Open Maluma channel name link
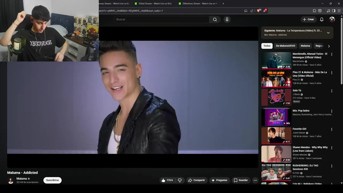 (22, 179)
